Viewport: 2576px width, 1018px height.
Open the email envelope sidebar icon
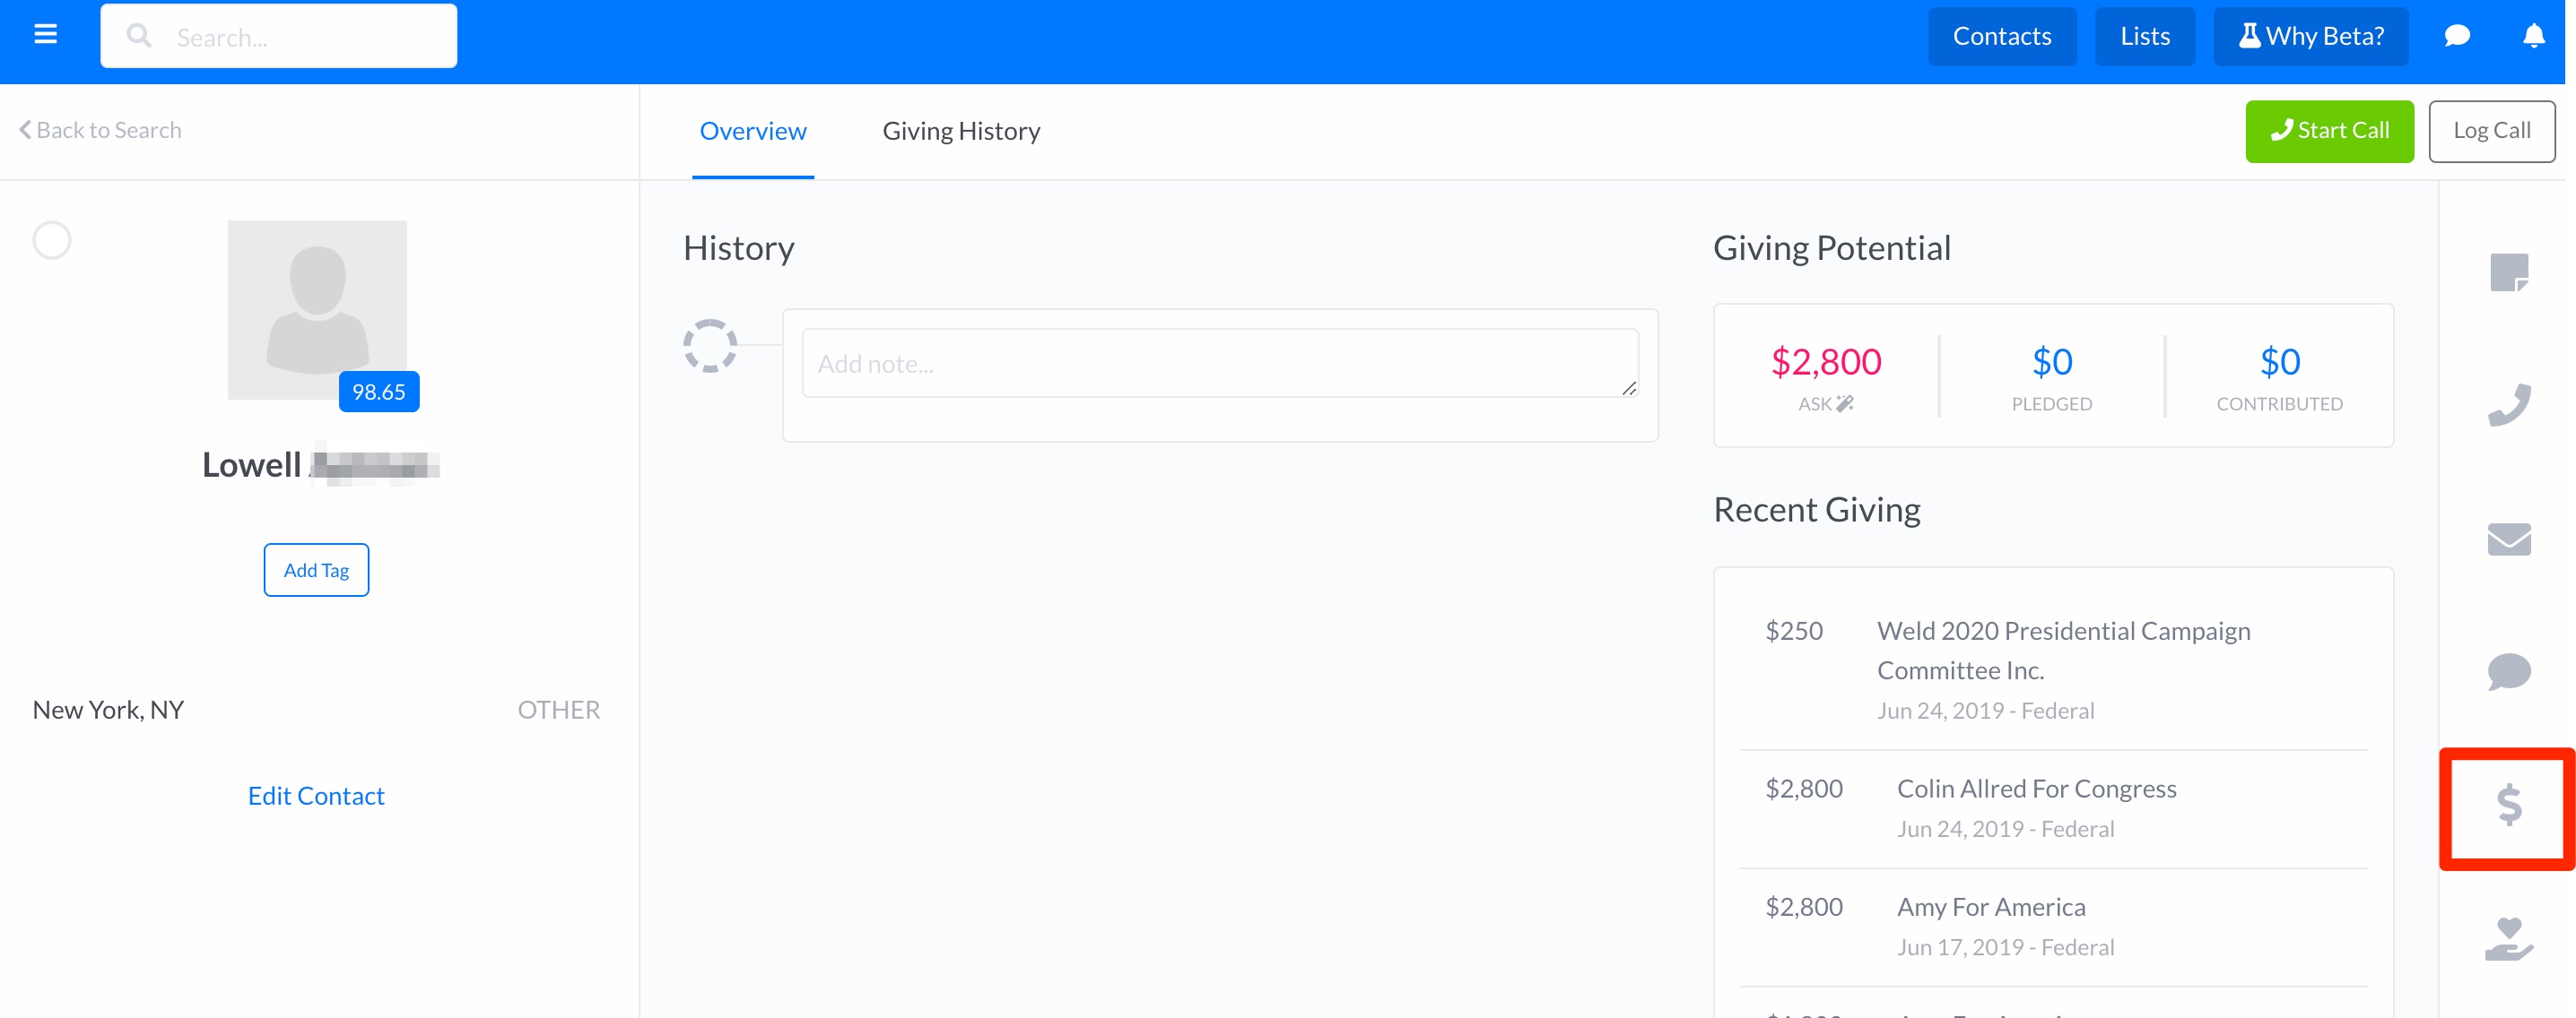[x=2508, y=539]
